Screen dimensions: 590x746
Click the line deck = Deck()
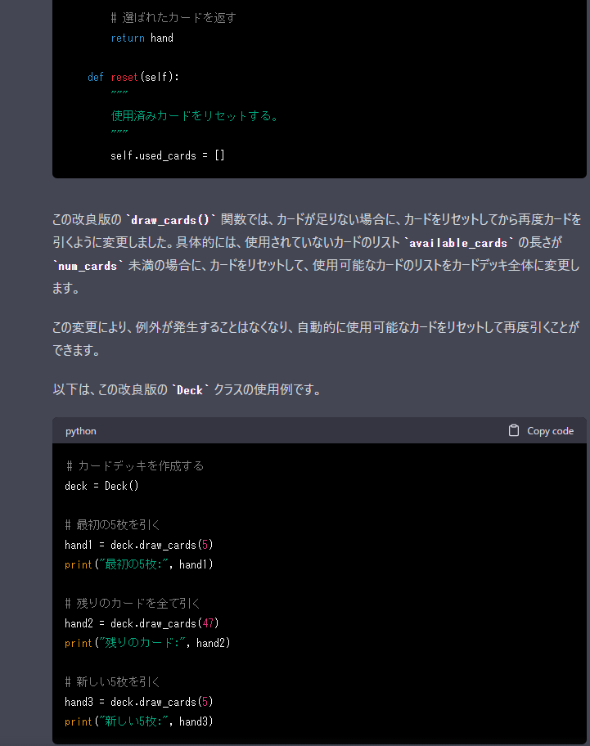tap(101, 486)
